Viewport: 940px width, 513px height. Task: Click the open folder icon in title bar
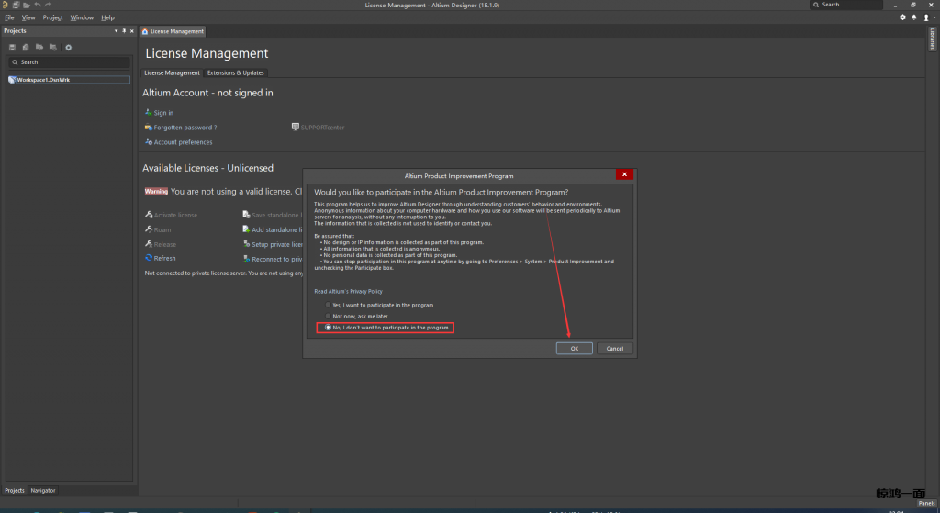27,6
